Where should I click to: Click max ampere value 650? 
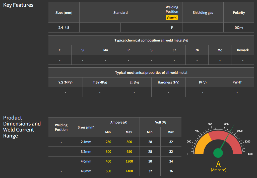tap(129, 152)
